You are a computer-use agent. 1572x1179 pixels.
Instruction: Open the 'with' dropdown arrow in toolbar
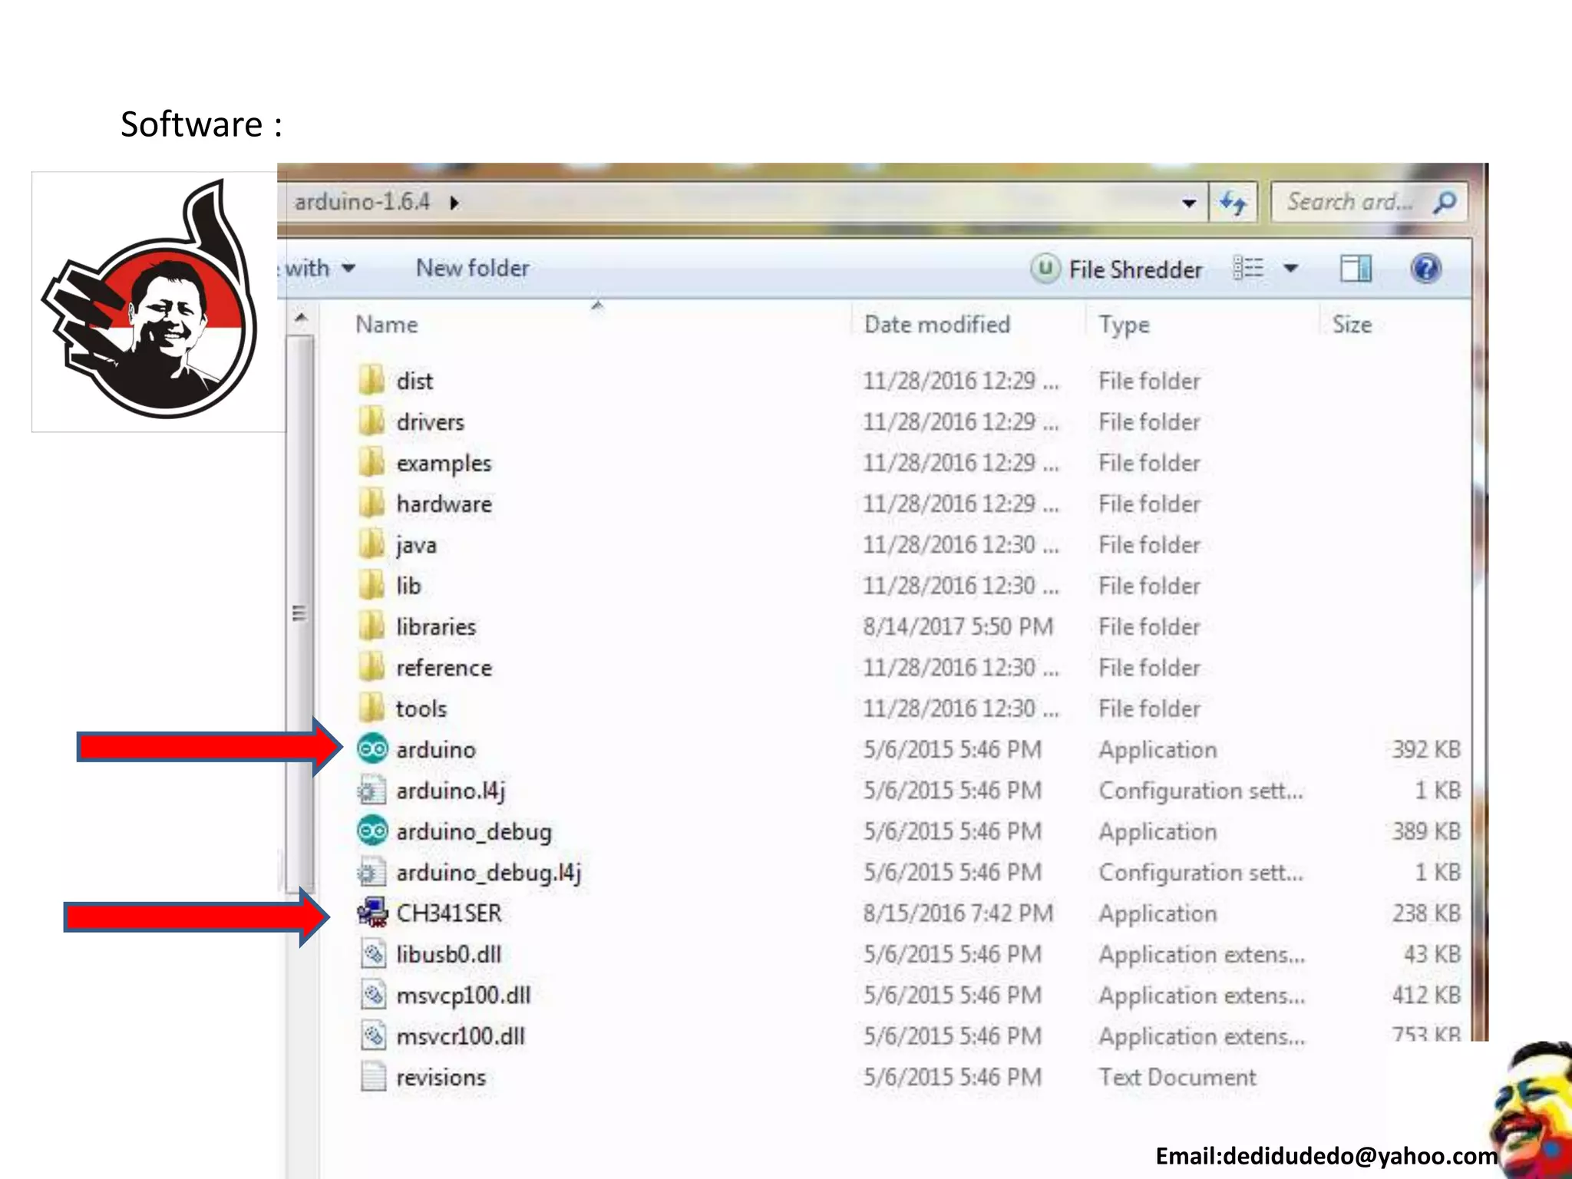pos(348,268)
